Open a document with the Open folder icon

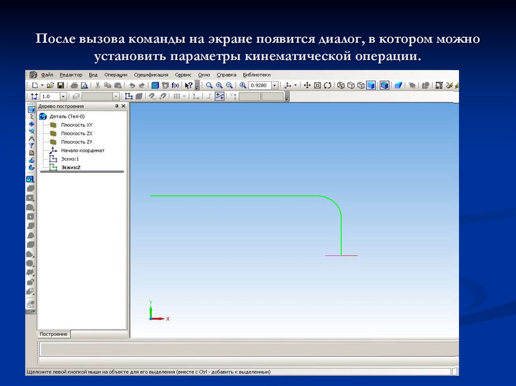pos(50,85)
